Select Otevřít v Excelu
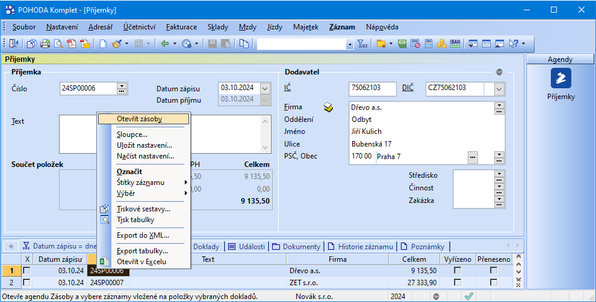The image size is (596, 302). [141, 262]
